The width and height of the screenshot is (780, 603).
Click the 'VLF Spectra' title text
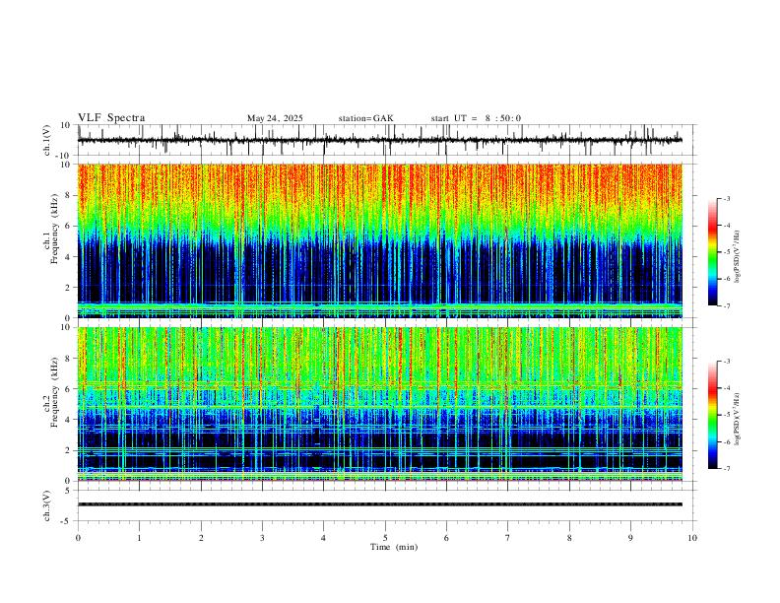[x=111, y=118]
